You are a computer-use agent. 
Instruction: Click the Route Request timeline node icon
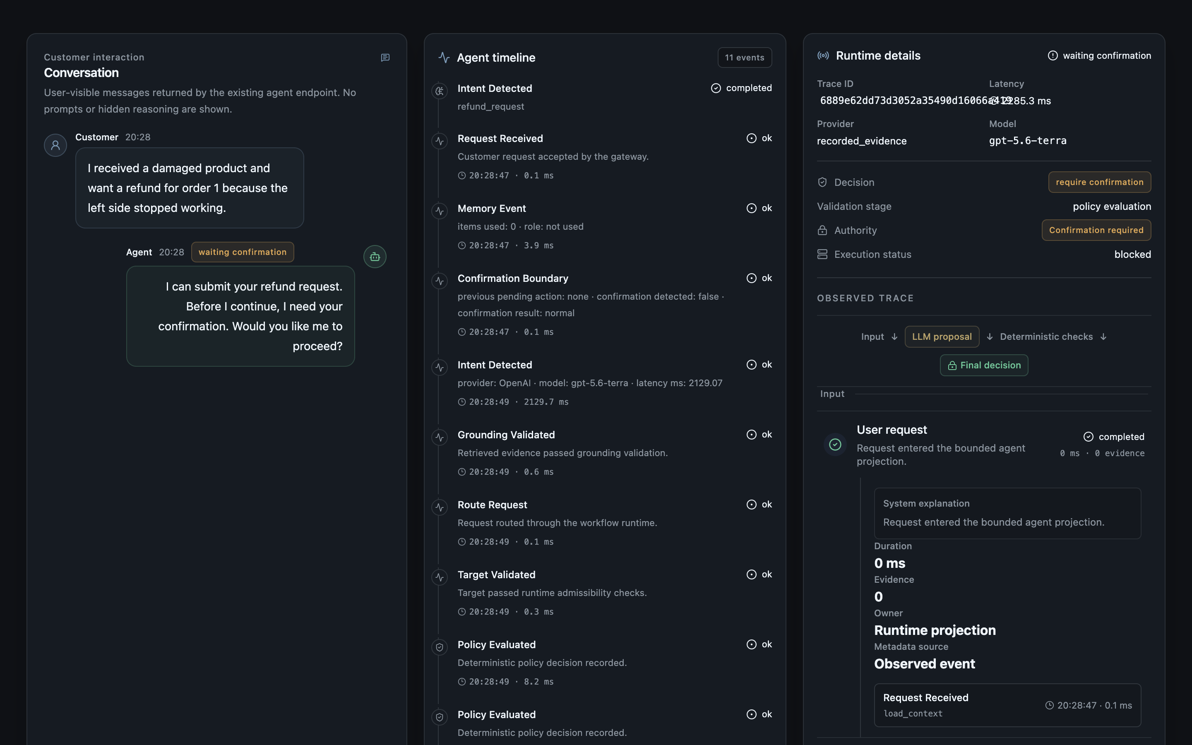440,507
